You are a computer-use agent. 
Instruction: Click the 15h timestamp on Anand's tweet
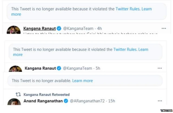click(112, 101)
